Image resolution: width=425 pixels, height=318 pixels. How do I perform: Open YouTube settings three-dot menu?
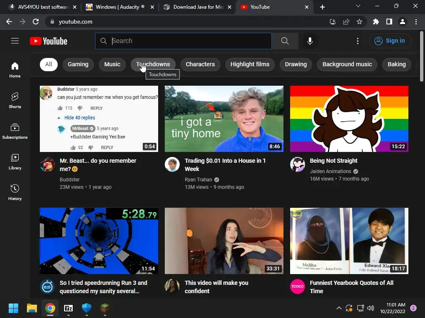357,41
